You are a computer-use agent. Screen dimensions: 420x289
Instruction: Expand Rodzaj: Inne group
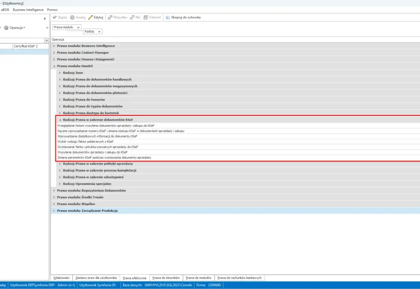pos(60,73)
